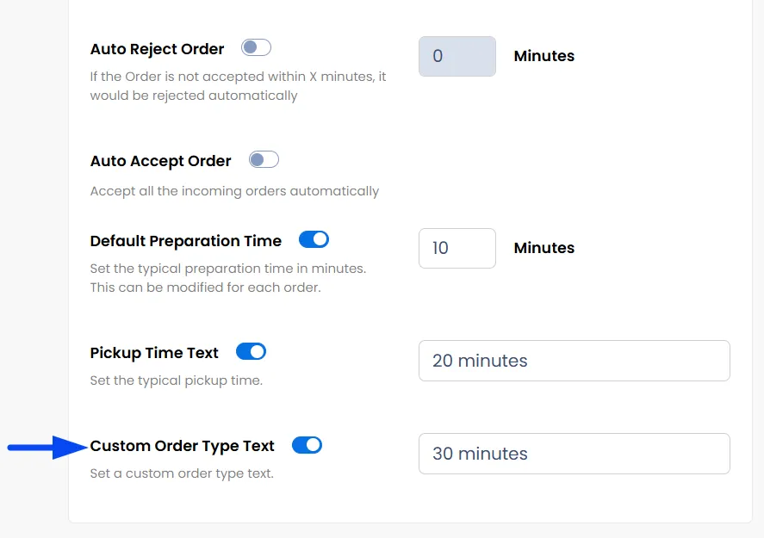Click the 'Accept all the incoming orders automatically' description
Viewport: 764px width, 538px height.
pos(234,191)
